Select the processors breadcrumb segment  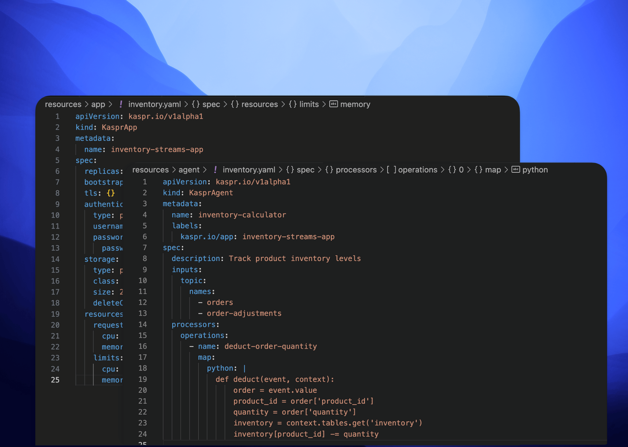(356, 170)
